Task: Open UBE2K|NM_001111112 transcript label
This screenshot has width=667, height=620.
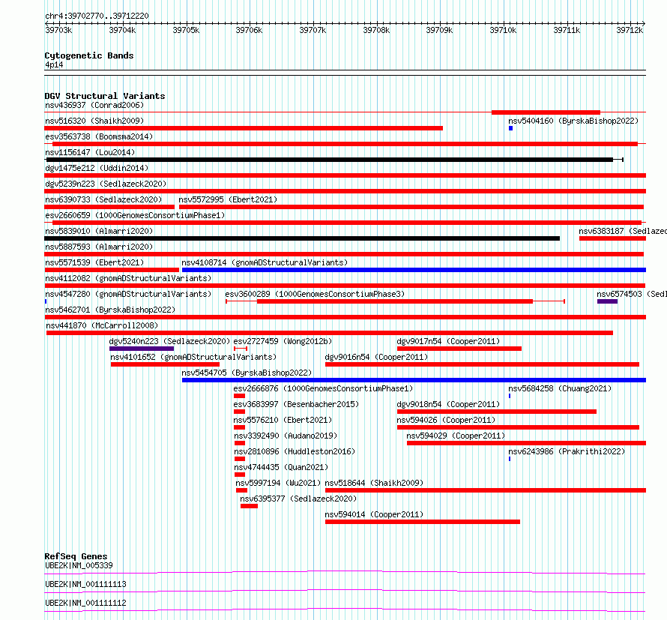Action: [85, 603]
